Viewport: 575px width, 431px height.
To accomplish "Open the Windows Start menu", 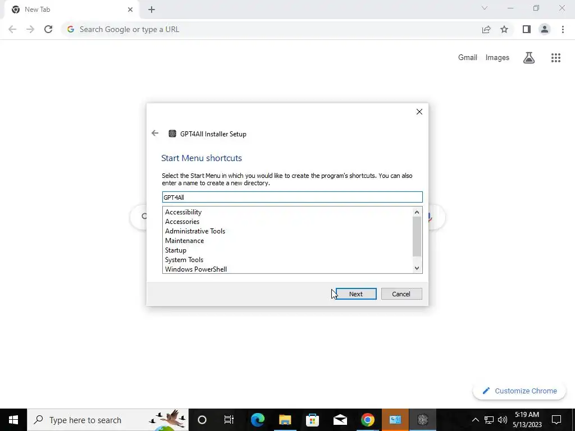I will [13, 420].
